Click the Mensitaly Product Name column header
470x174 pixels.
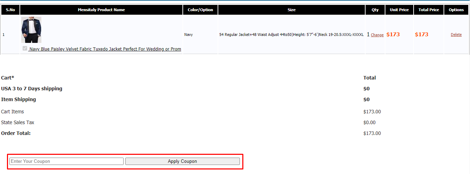tap(101, 10)
